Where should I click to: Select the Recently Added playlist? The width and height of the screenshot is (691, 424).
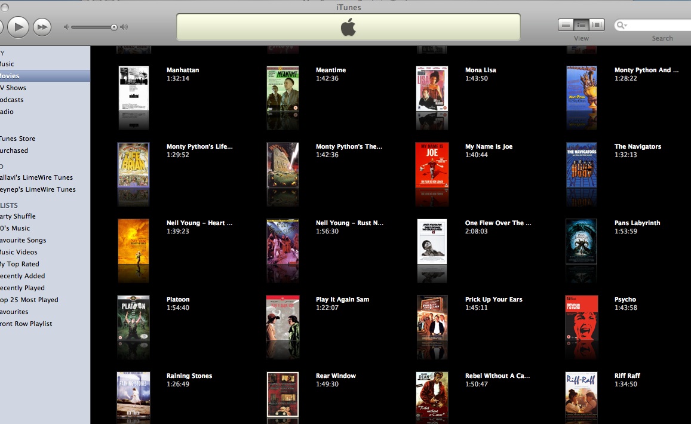click(45, 275)
